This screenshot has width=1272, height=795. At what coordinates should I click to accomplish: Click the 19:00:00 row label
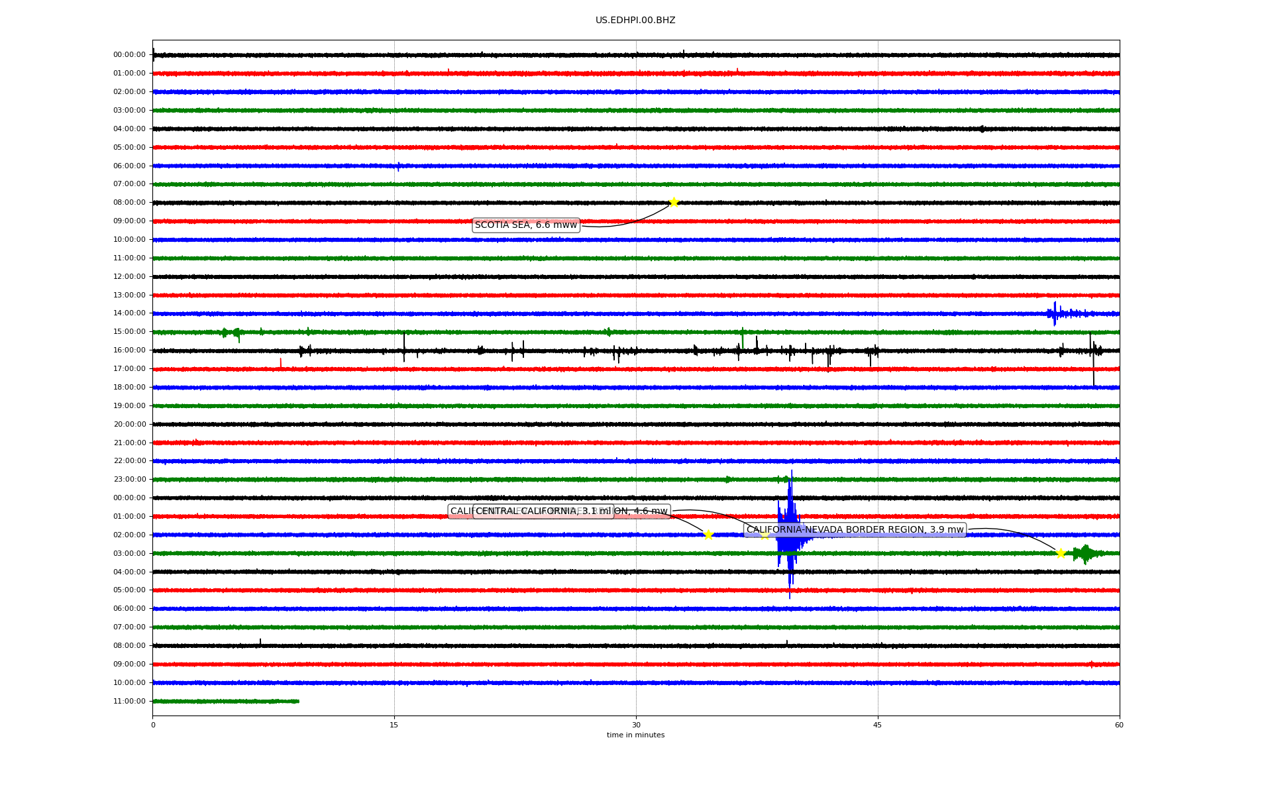129,405
